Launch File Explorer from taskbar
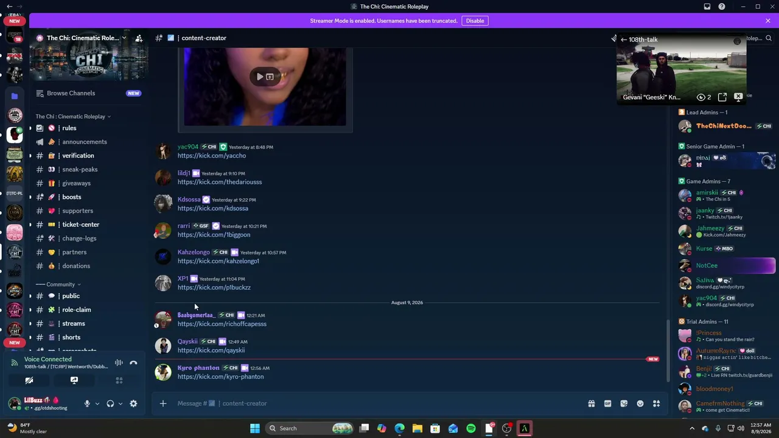The height and width of the screenshot is (438, 779). (417, 428)
